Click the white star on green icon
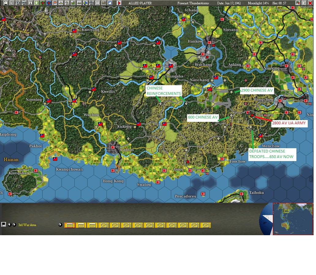The height and width of the screenshot is (275, 316). 36,3
